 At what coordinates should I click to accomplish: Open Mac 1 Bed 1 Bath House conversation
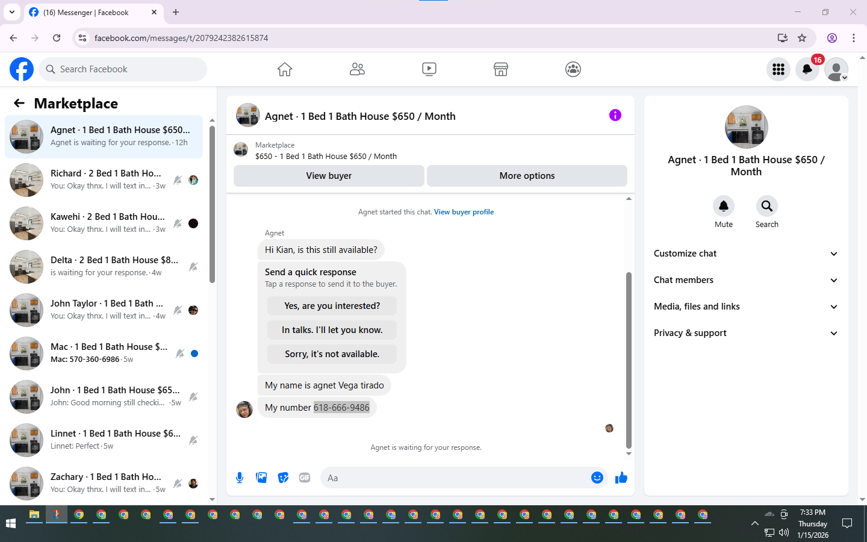click(104, 354)
